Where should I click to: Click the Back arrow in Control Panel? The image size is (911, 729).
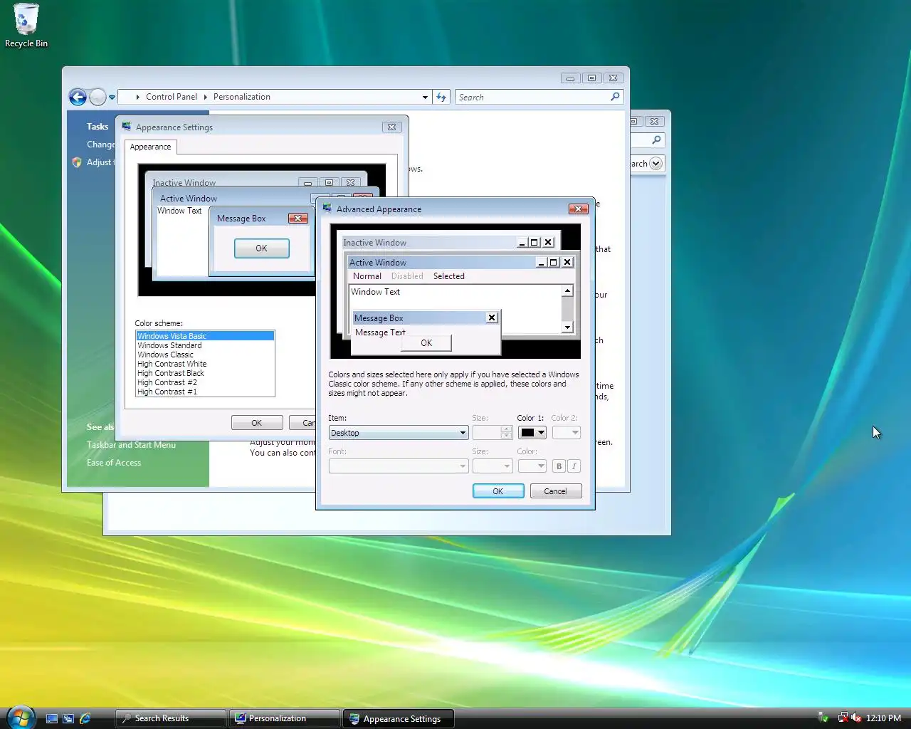click(78, 97)
